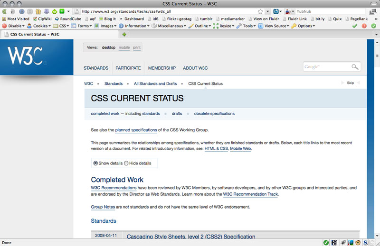Open the Firebug bug icon in the status bar
Image resolution: width=380 pixels, height=246 pixels.
click(x=344, y=242)
